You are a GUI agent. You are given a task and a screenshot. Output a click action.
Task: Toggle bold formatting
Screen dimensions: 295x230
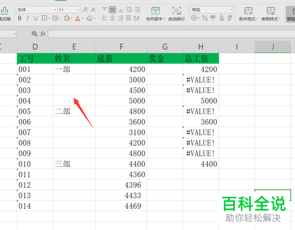point(19,18)
